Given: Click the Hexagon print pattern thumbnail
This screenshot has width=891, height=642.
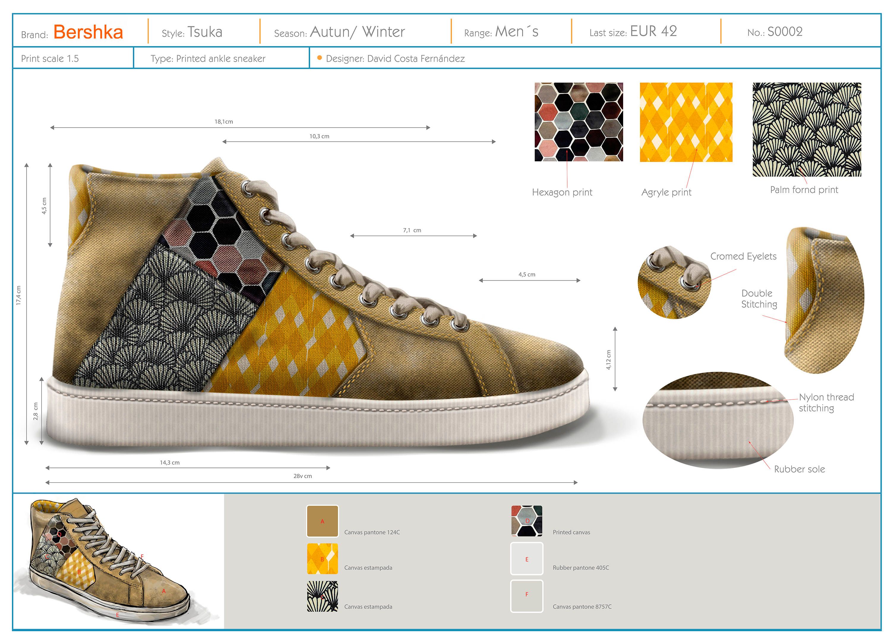Looking at the screenshot, I should click(579, 122).
